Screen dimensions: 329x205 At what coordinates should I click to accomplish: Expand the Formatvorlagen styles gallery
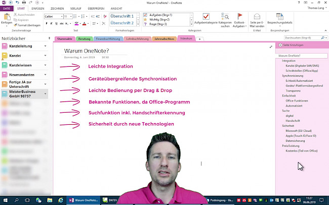138,24
